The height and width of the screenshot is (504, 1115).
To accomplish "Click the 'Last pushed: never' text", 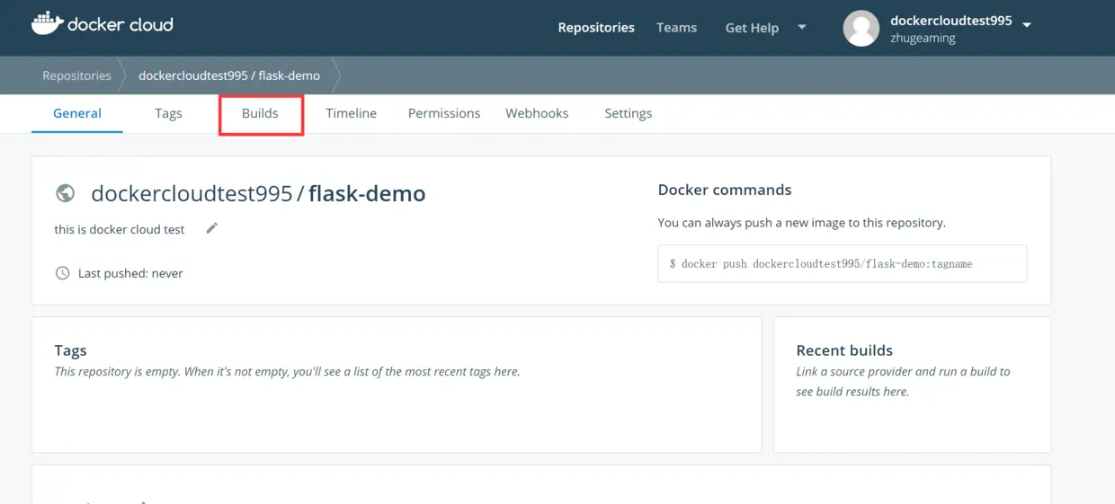I will pos(130,273).
